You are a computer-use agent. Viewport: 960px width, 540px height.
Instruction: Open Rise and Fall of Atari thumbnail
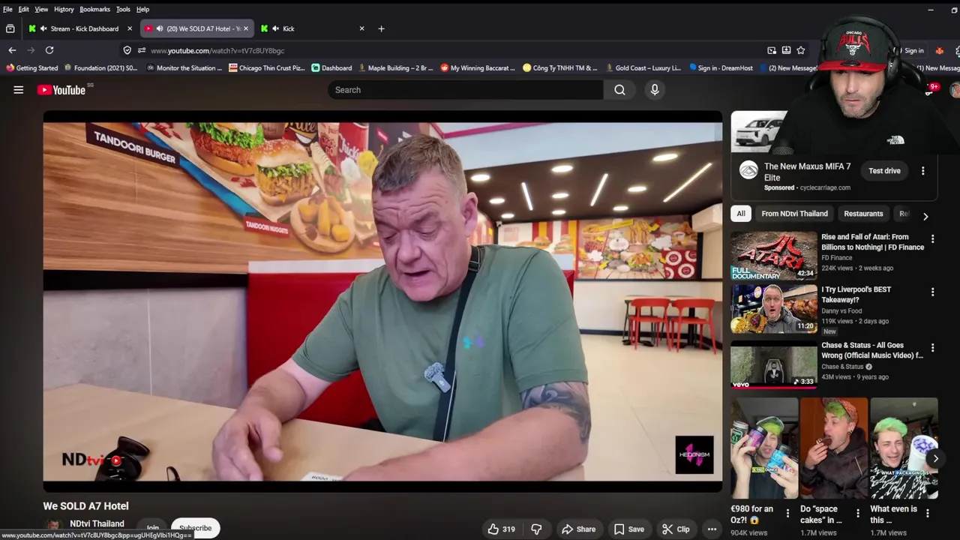774,255
